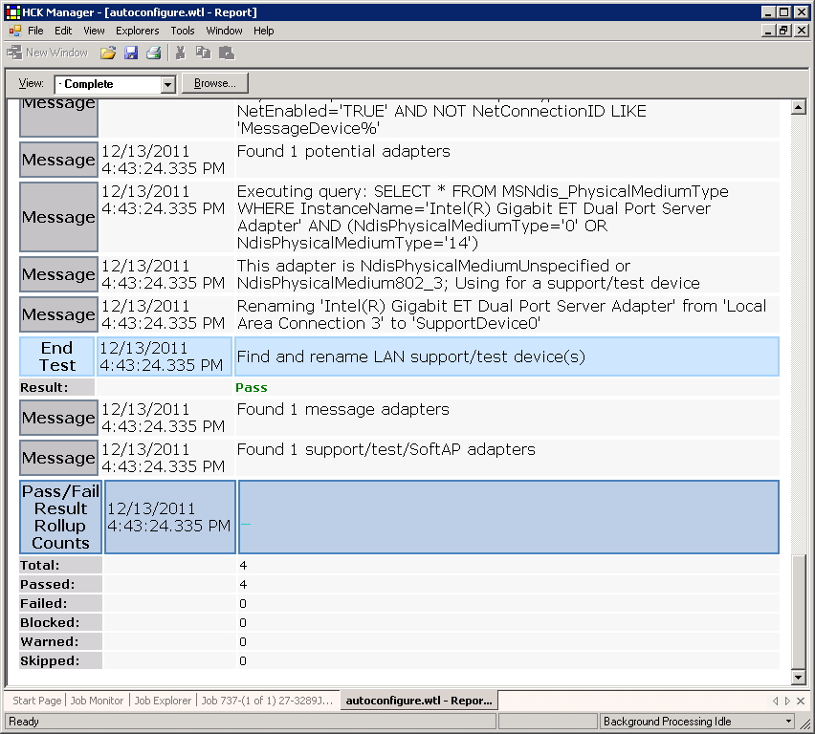Open the Background Processing Idle status dropdown
This screenshot has height=734, width=815.
click(x=788, y=721)
